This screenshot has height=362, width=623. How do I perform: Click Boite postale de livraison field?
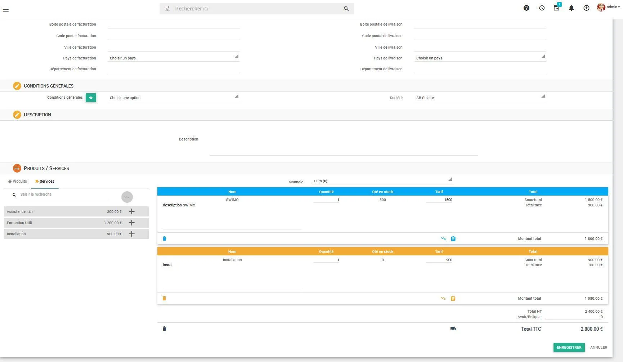click(480, 24)
